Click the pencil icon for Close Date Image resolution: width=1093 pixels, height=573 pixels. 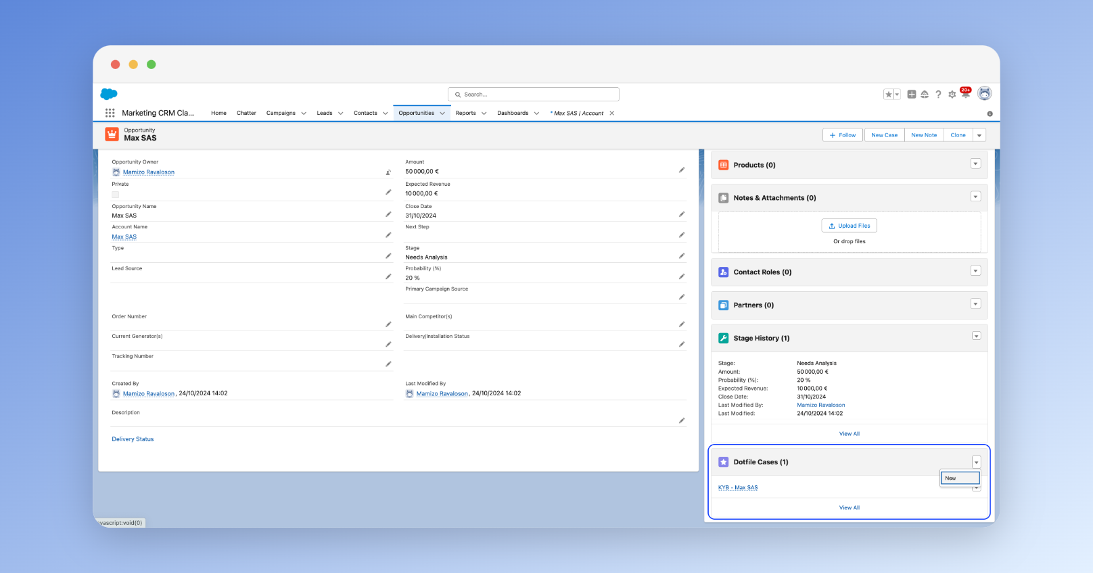point(682,214)
